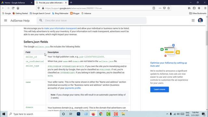Open Getting Started bookmark
This screenshot has width=208, height=117.
(x=20, y=13)
